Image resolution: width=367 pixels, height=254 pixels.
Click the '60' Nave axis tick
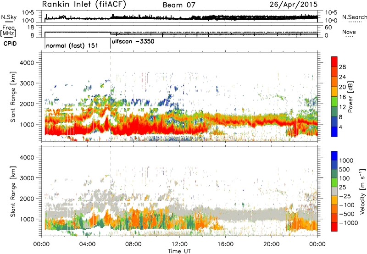328,28
